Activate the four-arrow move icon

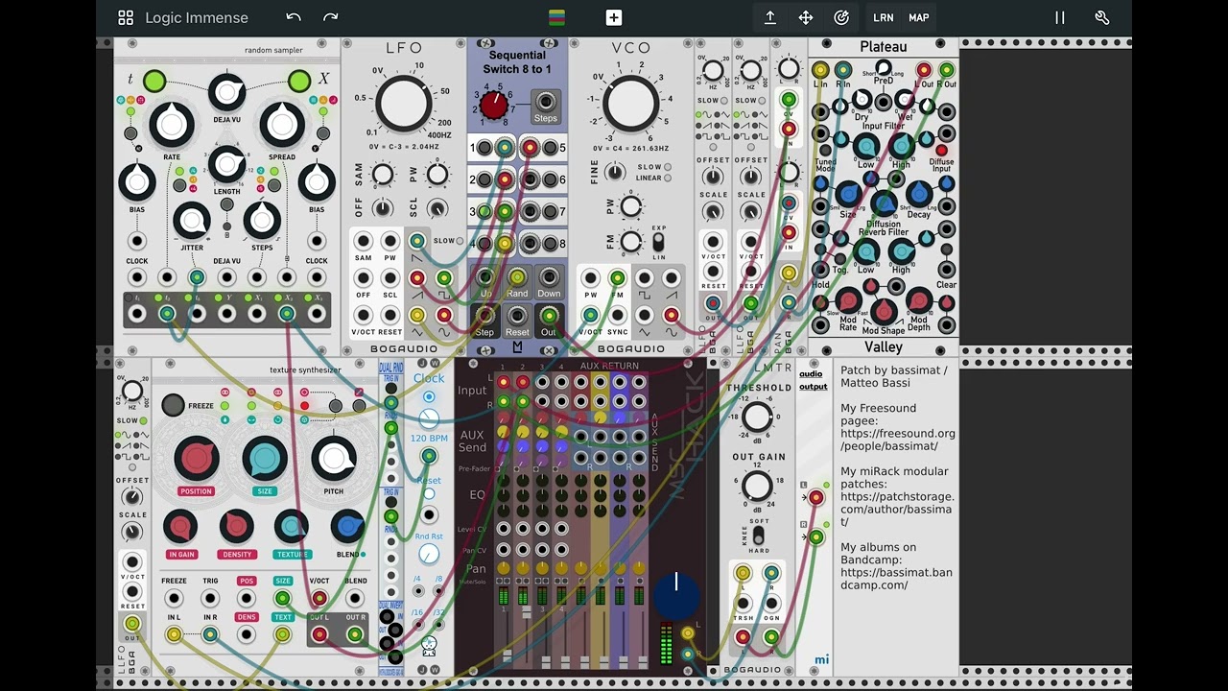click(x=806, y=17)
